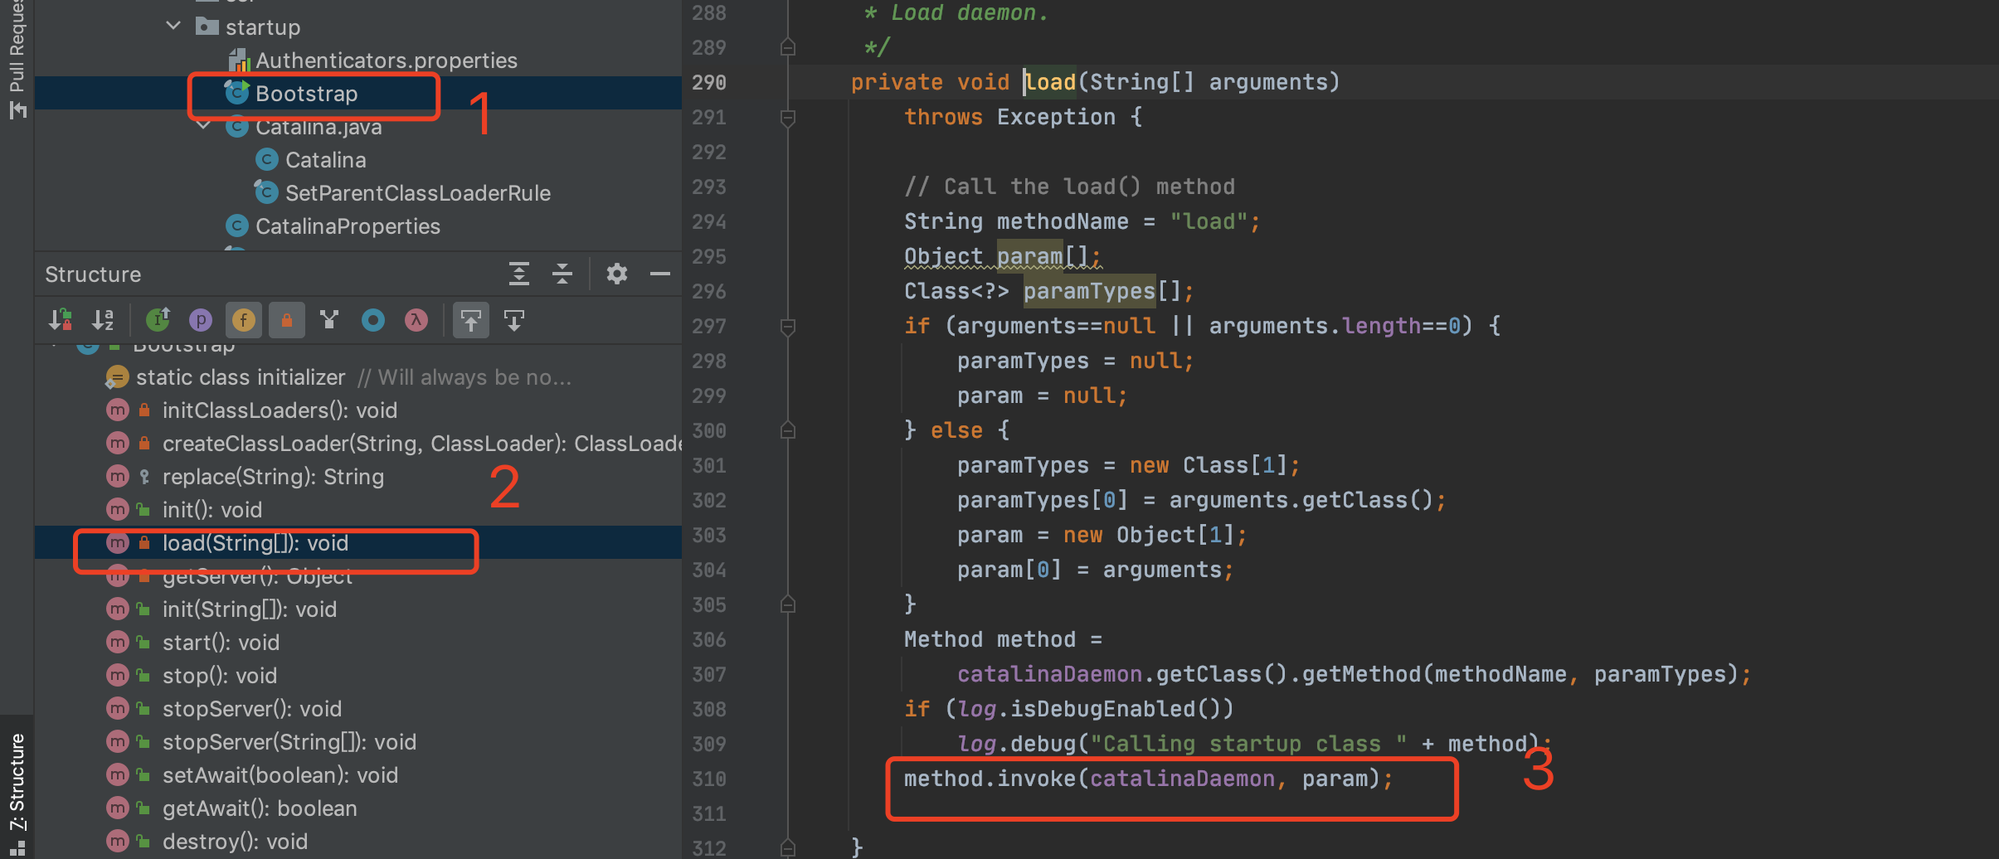The image size is (1999, 859).
Task: Fold the comment using gutter marker line 289
Action: coord(788,47)
